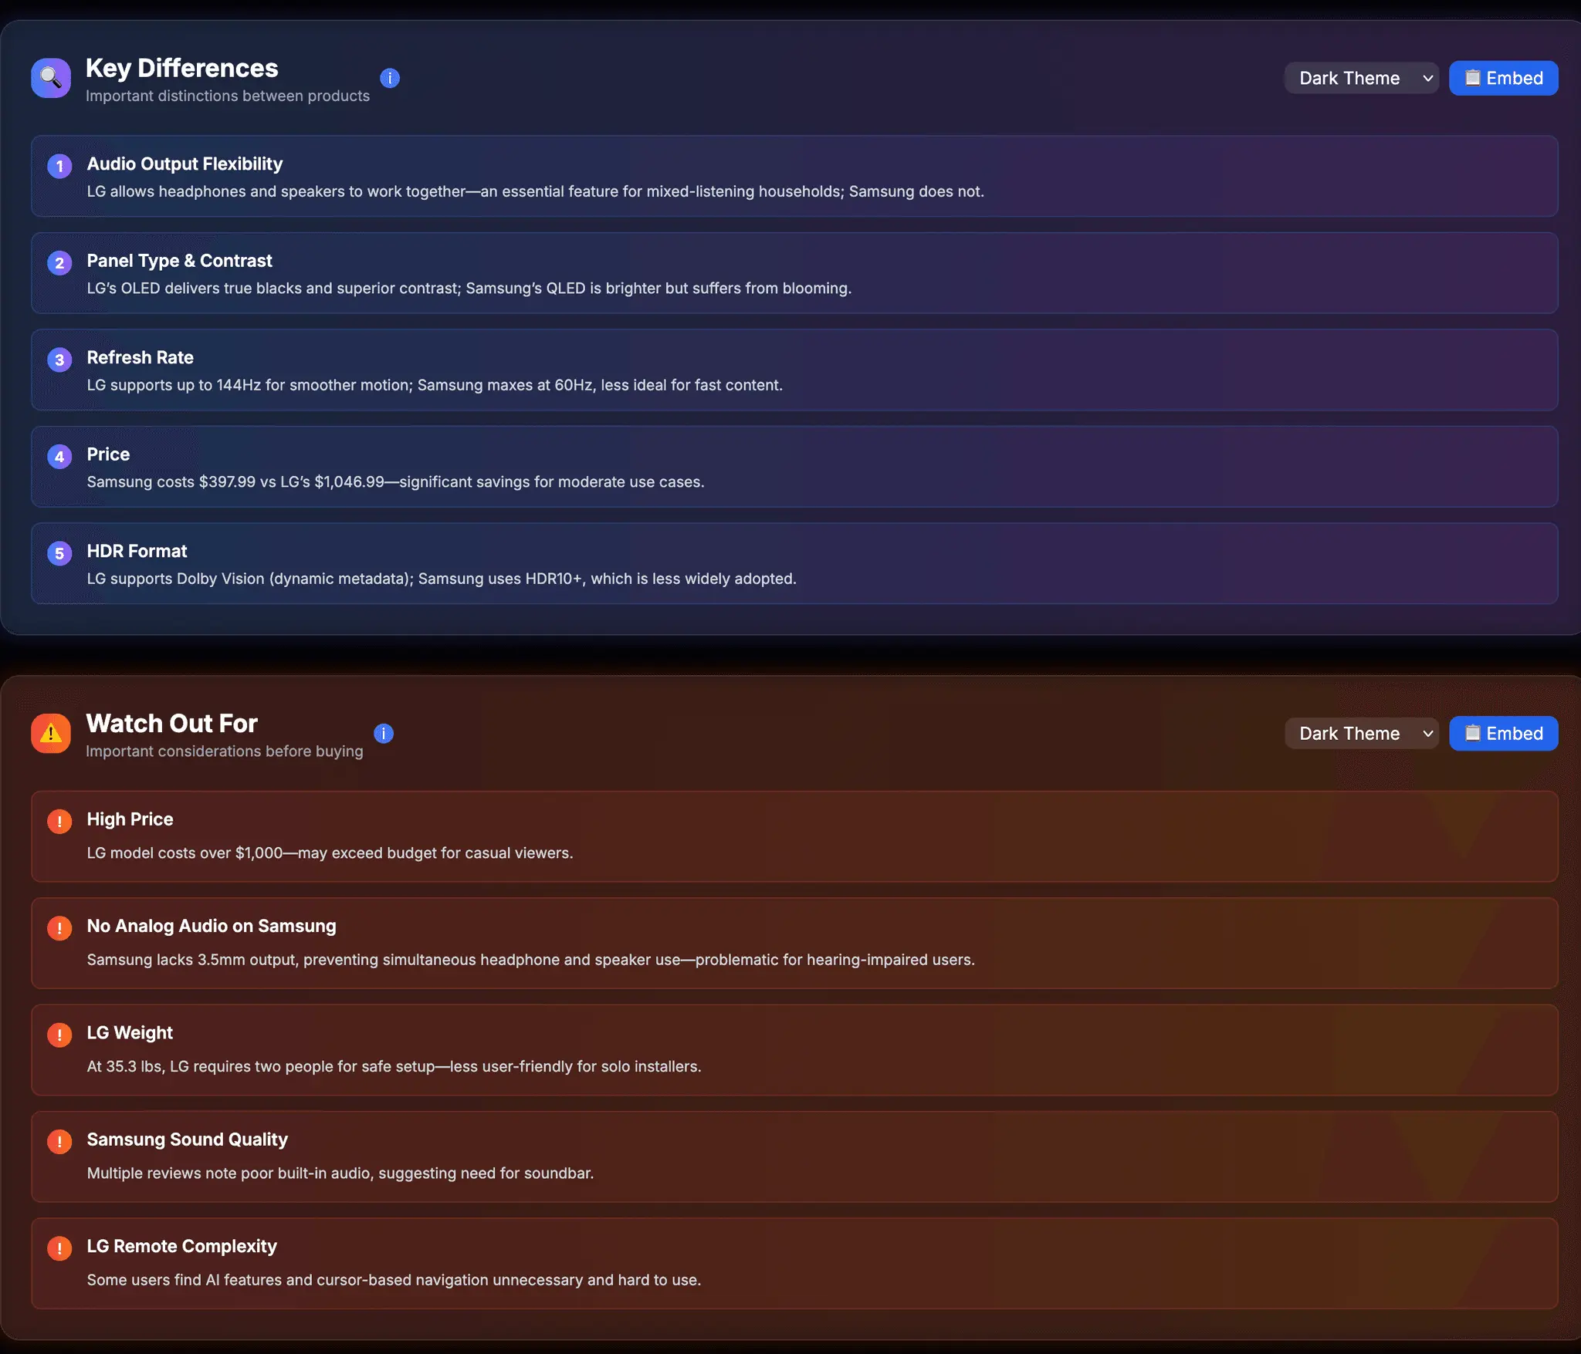The image size is (1581, 1354).
Task: Click the alert icon next to High Price
Action: click(x=59, y=821)
